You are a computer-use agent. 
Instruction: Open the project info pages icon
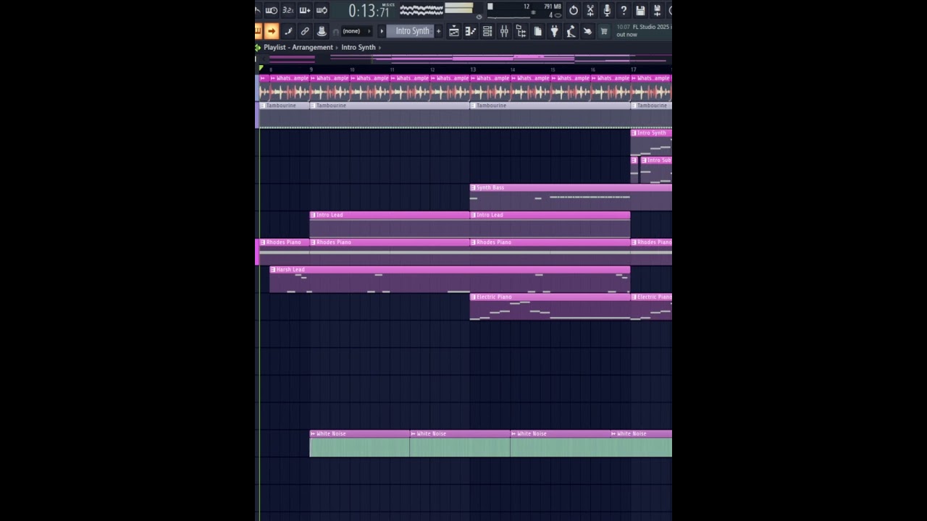(x=537, y=31)
